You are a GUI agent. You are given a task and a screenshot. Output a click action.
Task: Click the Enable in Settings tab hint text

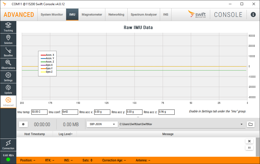tap(217, 111)
